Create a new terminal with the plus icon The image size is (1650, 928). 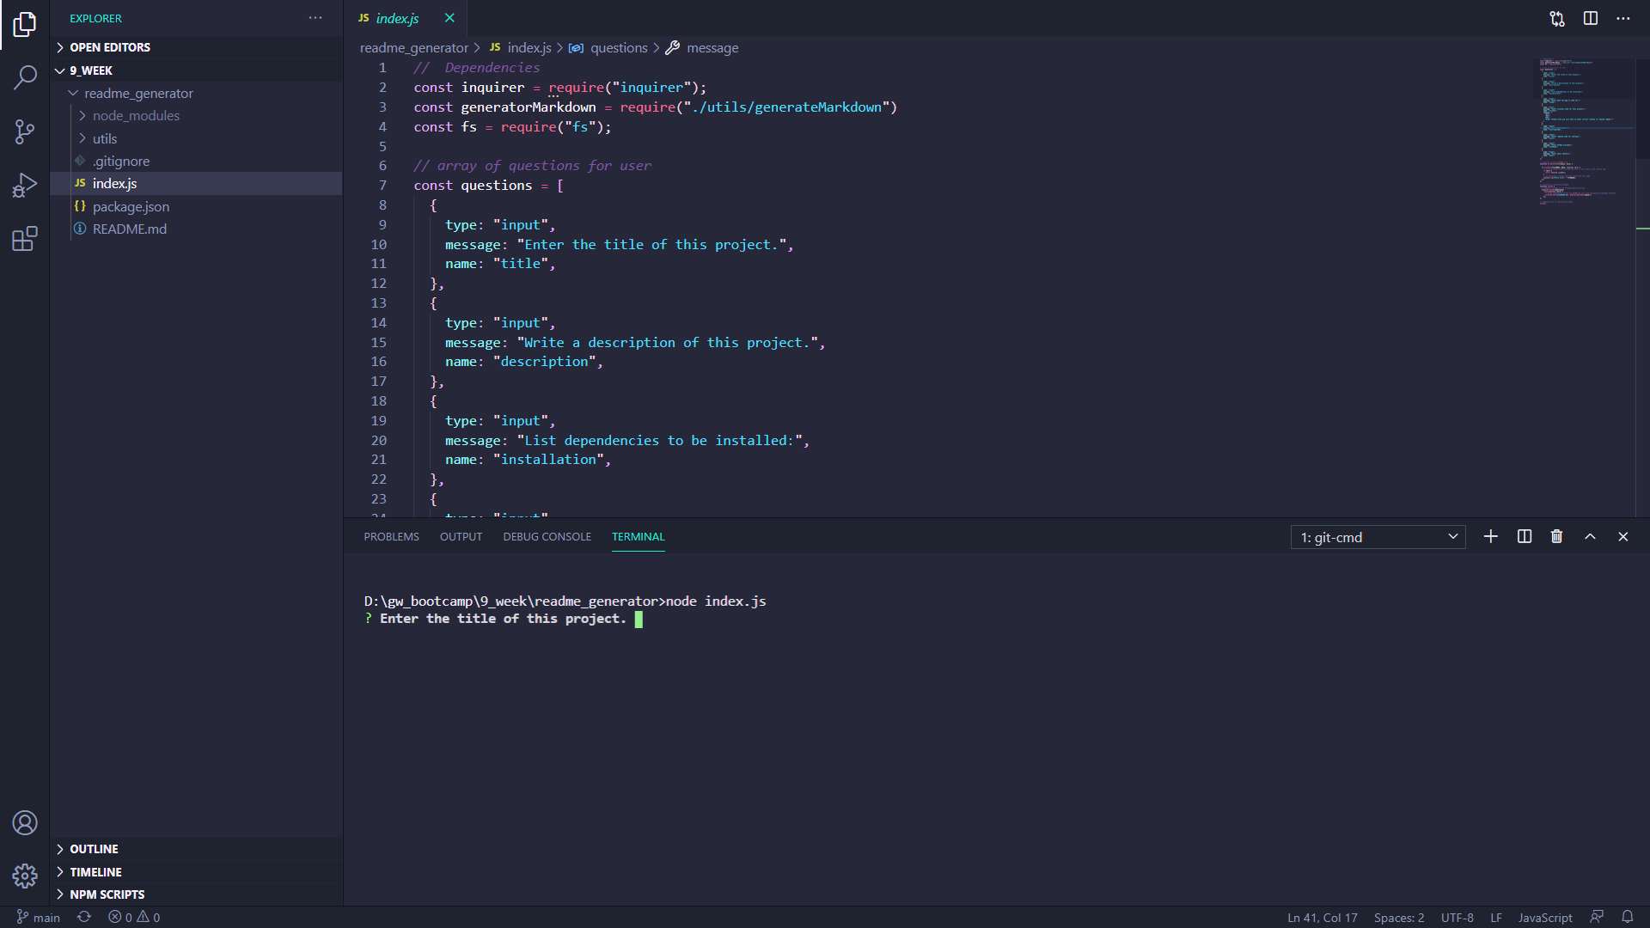tap(1490, 536)
